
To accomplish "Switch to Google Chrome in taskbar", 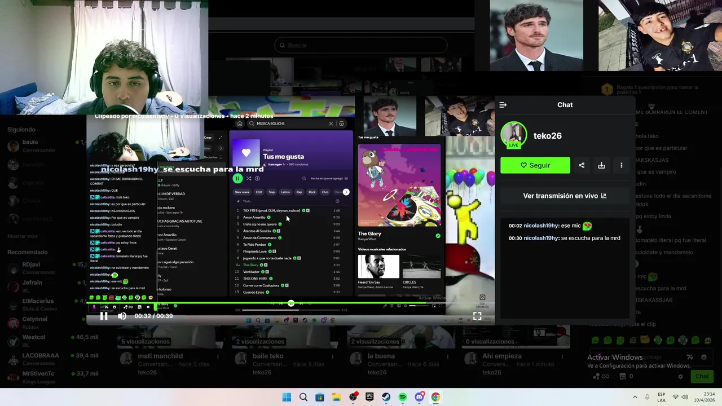I will point(435,397).
